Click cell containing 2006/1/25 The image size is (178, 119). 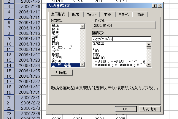point(28,71)
